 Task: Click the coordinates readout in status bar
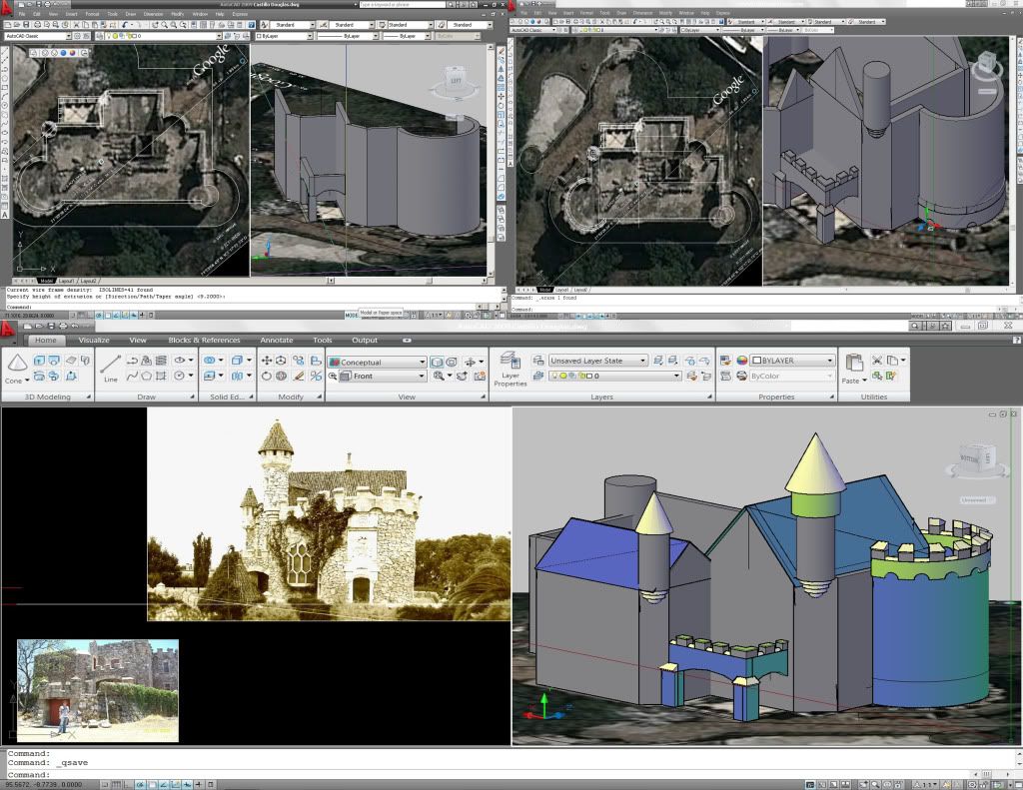coord(44,785)
